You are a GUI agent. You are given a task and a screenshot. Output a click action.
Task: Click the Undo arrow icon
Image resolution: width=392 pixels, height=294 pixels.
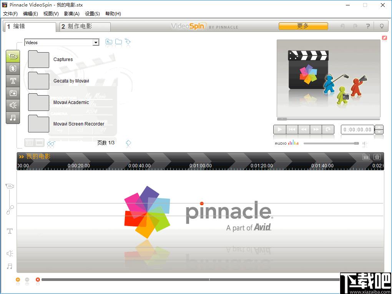(343, 26)
